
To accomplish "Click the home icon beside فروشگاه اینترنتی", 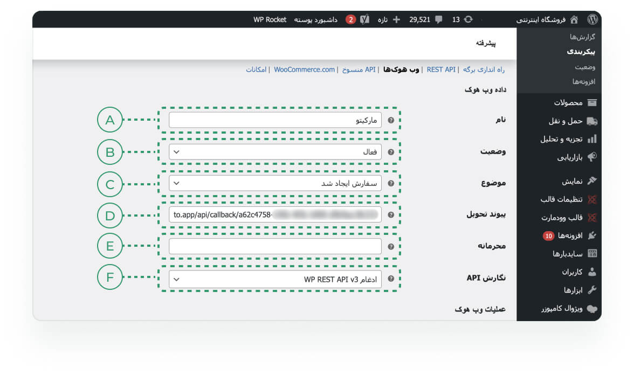I will (x=574, y=19).
